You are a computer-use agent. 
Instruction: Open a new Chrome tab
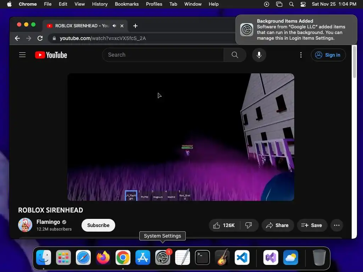[135, 26]
